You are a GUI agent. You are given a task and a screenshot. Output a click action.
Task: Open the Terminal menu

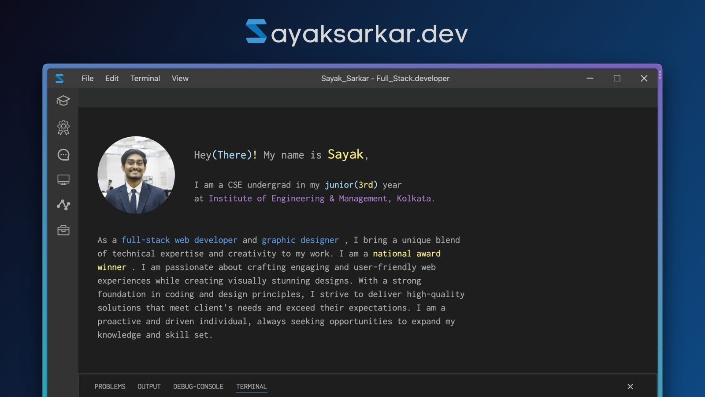[145, 78]
